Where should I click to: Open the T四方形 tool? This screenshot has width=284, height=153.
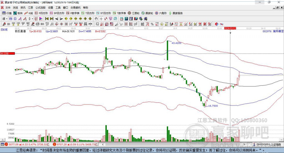[88, 13]
